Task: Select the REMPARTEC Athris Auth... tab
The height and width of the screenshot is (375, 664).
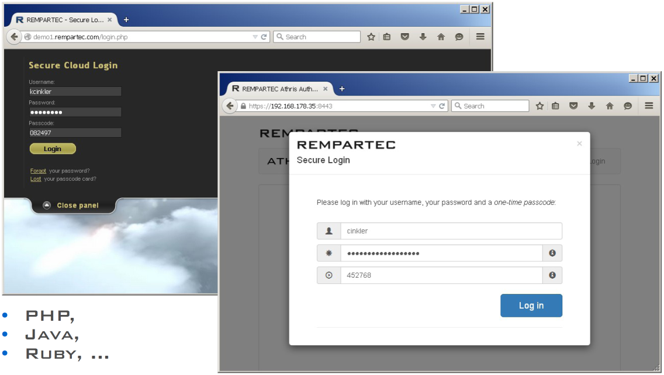Action: point(279,89)
